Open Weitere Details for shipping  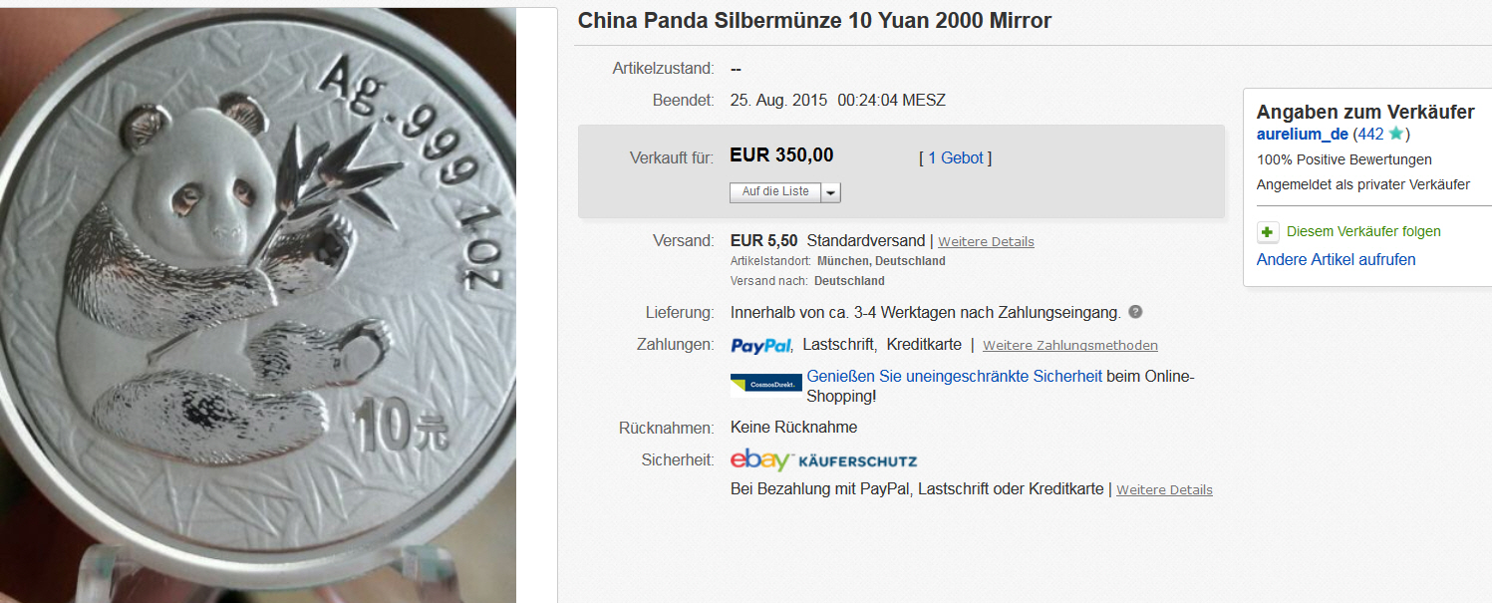[x=986, y=241]
